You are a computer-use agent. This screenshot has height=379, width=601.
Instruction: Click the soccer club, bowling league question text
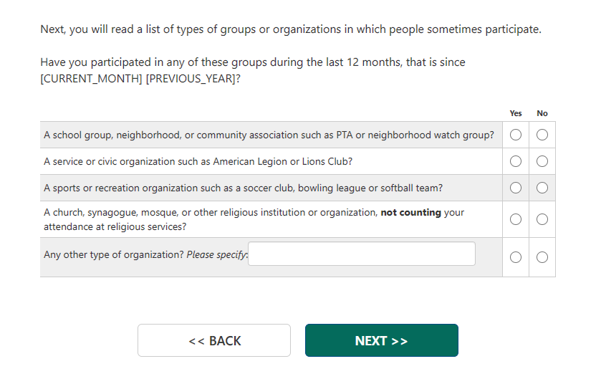[x=243, y=188]
